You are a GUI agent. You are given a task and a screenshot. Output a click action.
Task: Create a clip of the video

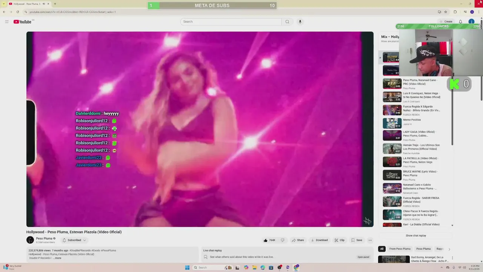[339, 240]
